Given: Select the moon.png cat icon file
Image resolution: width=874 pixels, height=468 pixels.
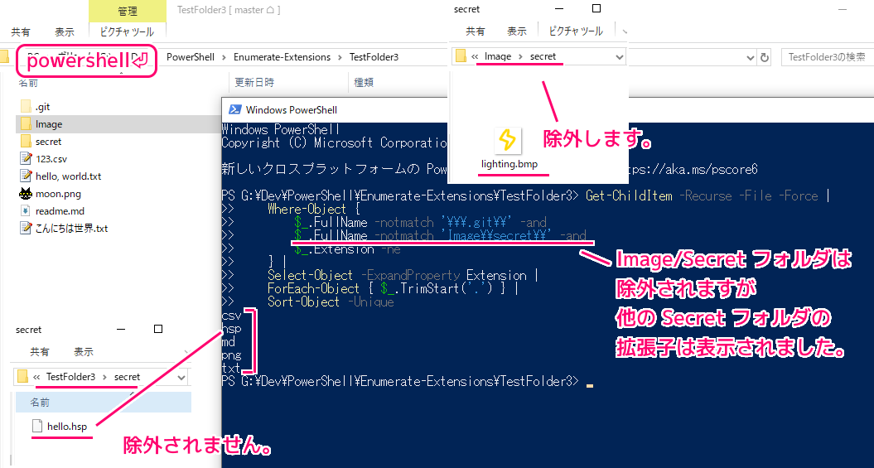Looking at the screenshot, I should [x=25, y=194].
